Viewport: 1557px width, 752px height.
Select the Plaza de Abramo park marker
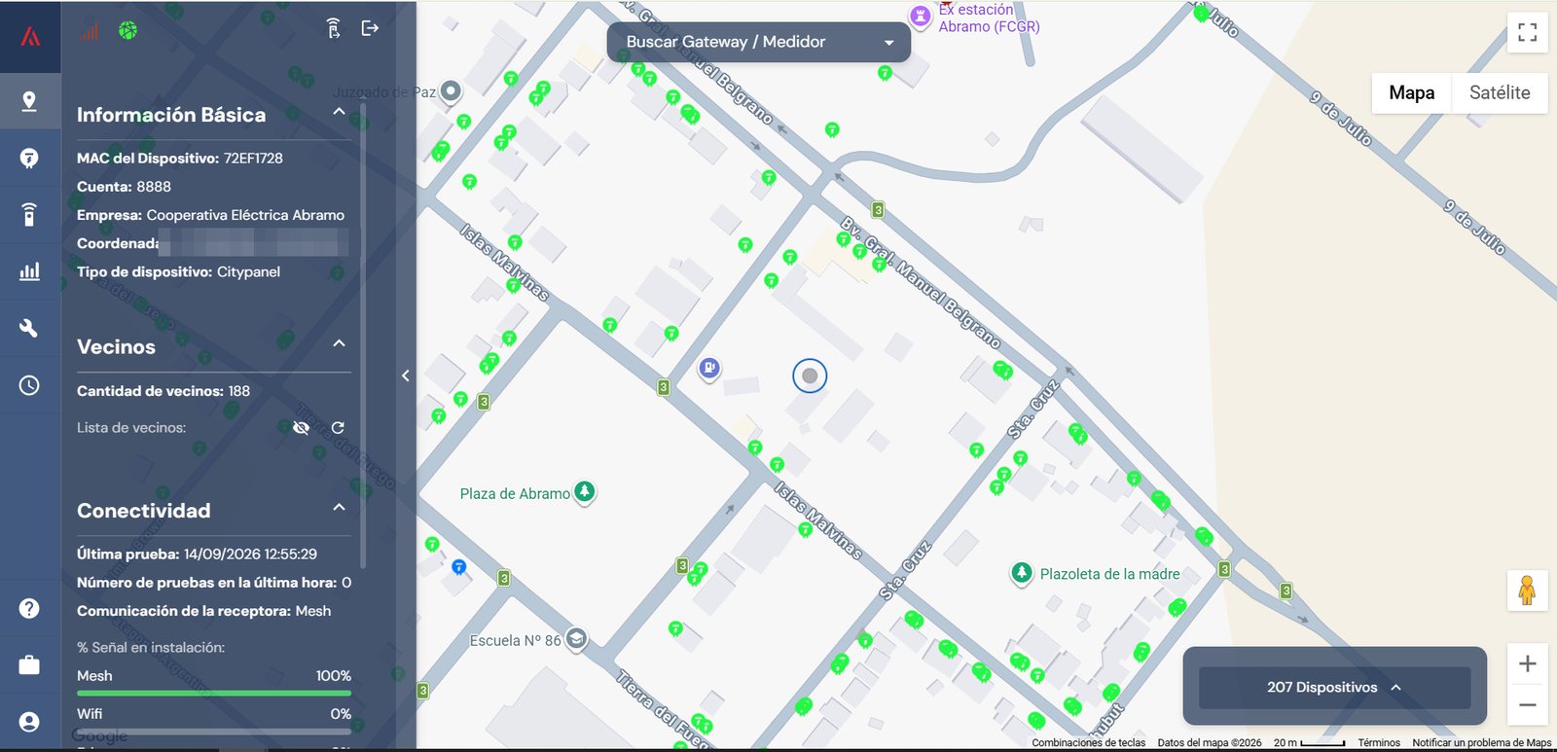tap(584, 492)
